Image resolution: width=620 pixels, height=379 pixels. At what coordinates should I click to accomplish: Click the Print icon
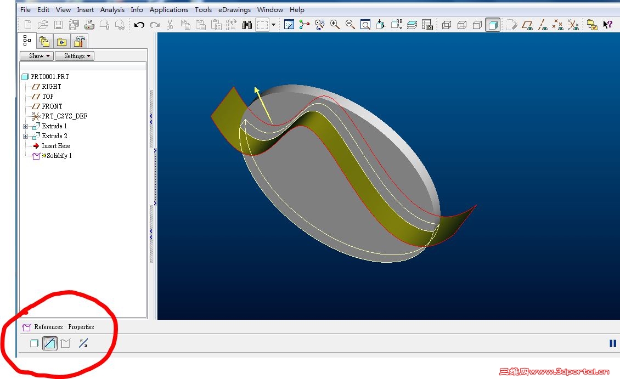[89, 25]
